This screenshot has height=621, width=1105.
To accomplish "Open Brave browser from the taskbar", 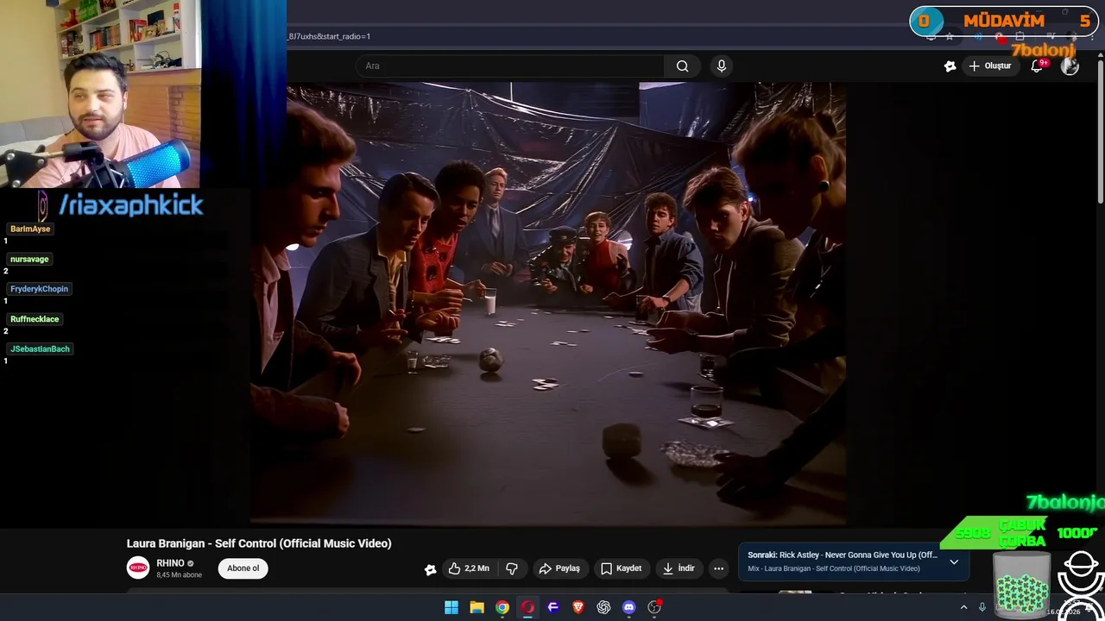I will (578, 607).
